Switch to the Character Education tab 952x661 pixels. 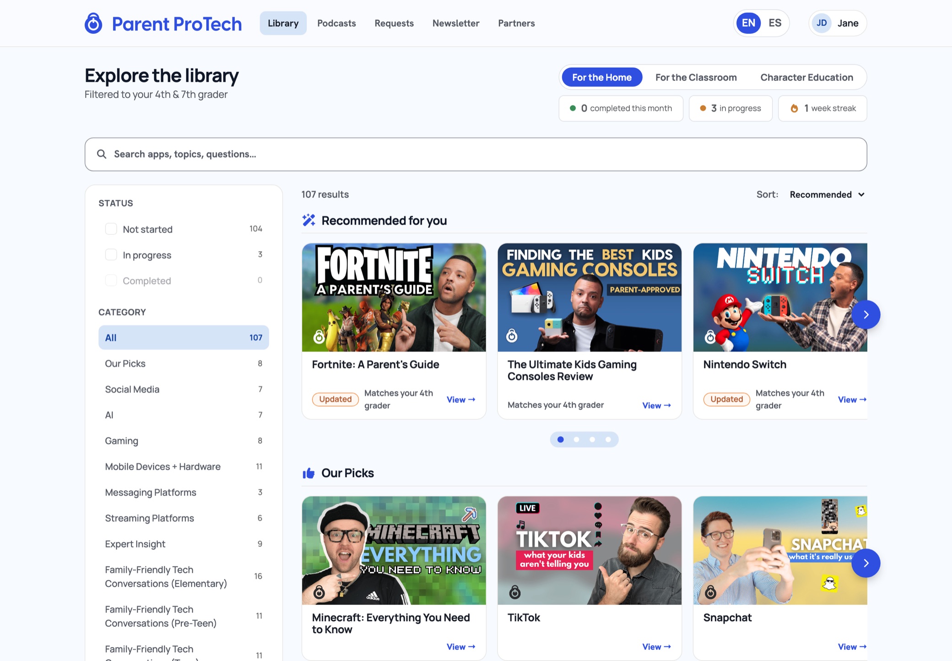[806, 77]
